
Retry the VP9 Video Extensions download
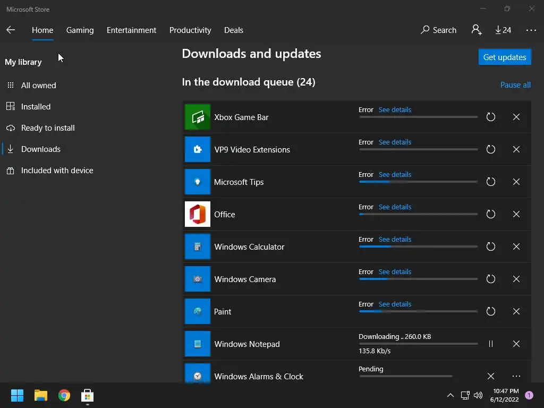(x=490, y=149)
